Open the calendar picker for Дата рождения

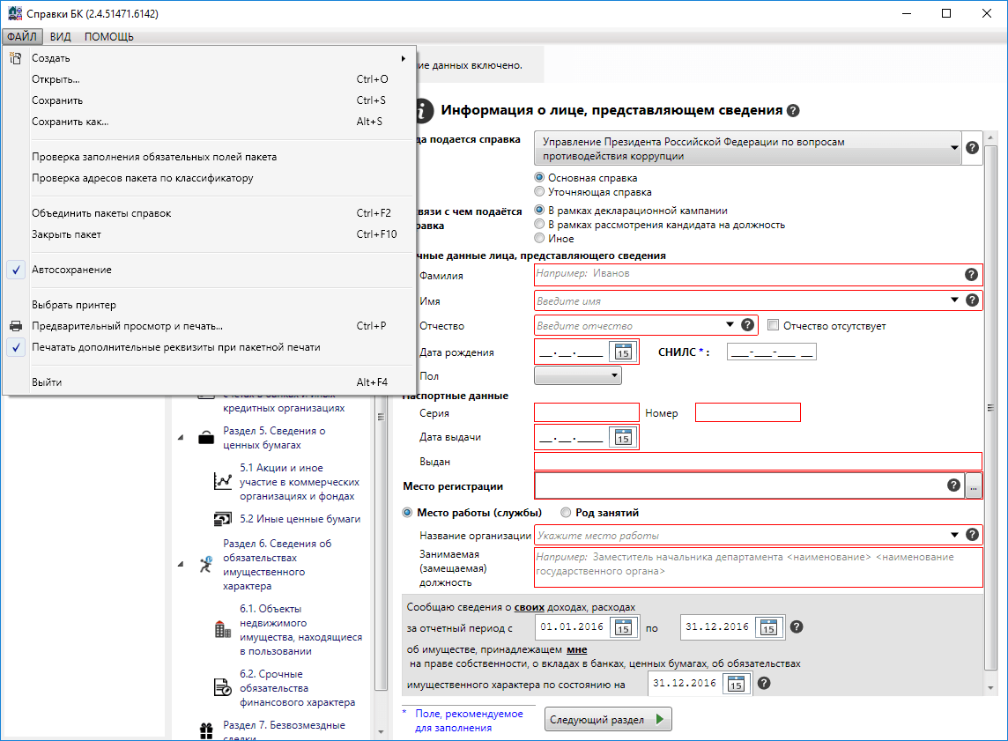(x=622, y=352)
